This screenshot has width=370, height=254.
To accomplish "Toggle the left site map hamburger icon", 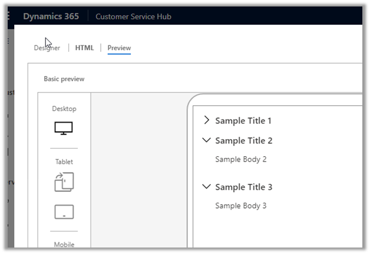I will click(8, 41).
